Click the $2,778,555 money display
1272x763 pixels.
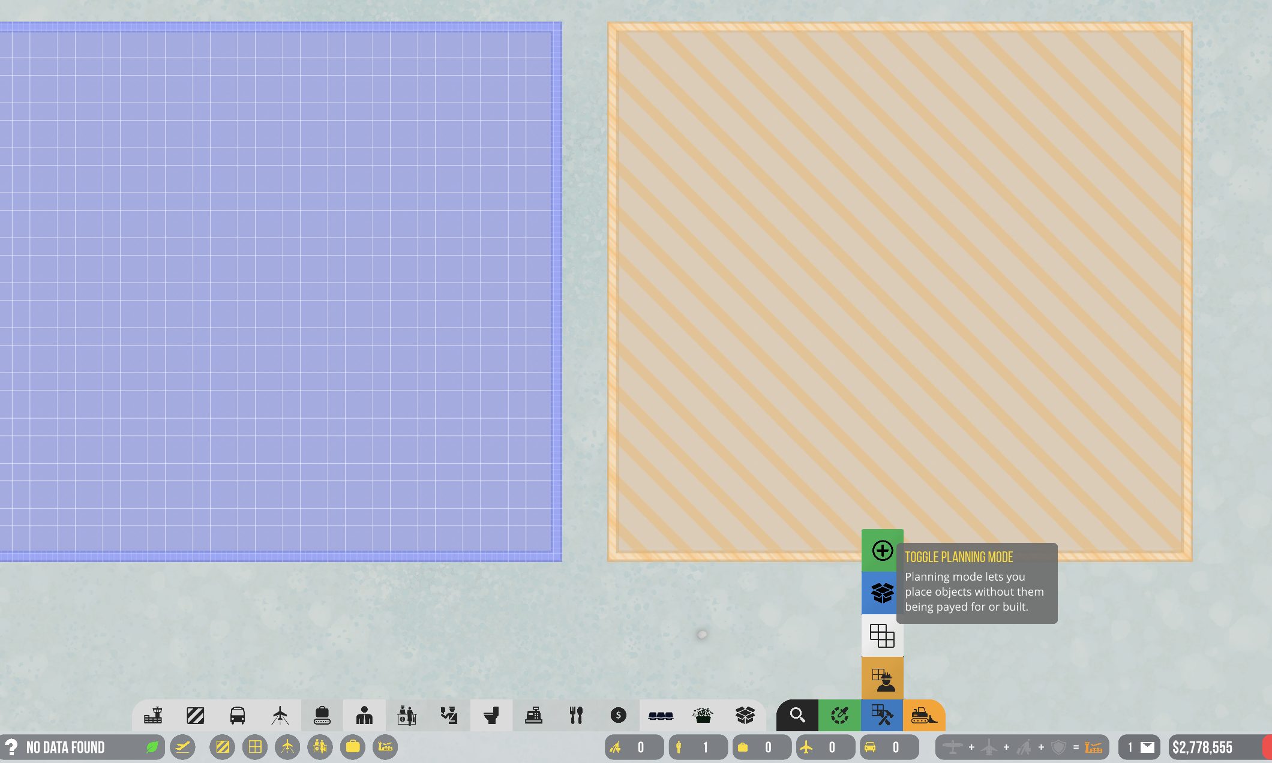click(x=1203, y=747)
